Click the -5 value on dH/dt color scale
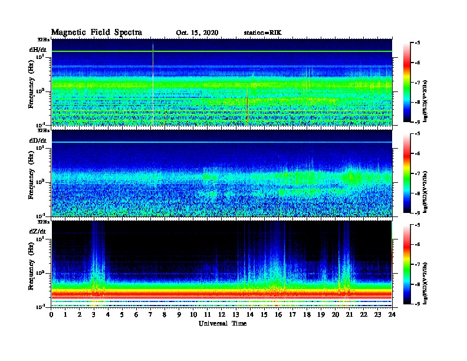The width and height of the screenshot is (467, 361). click(417, 43)
